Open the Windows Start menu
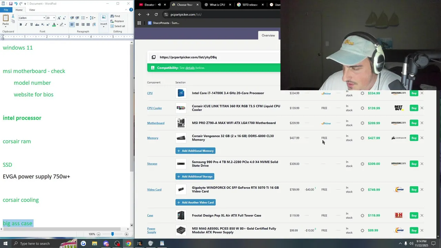 [6, 244]
